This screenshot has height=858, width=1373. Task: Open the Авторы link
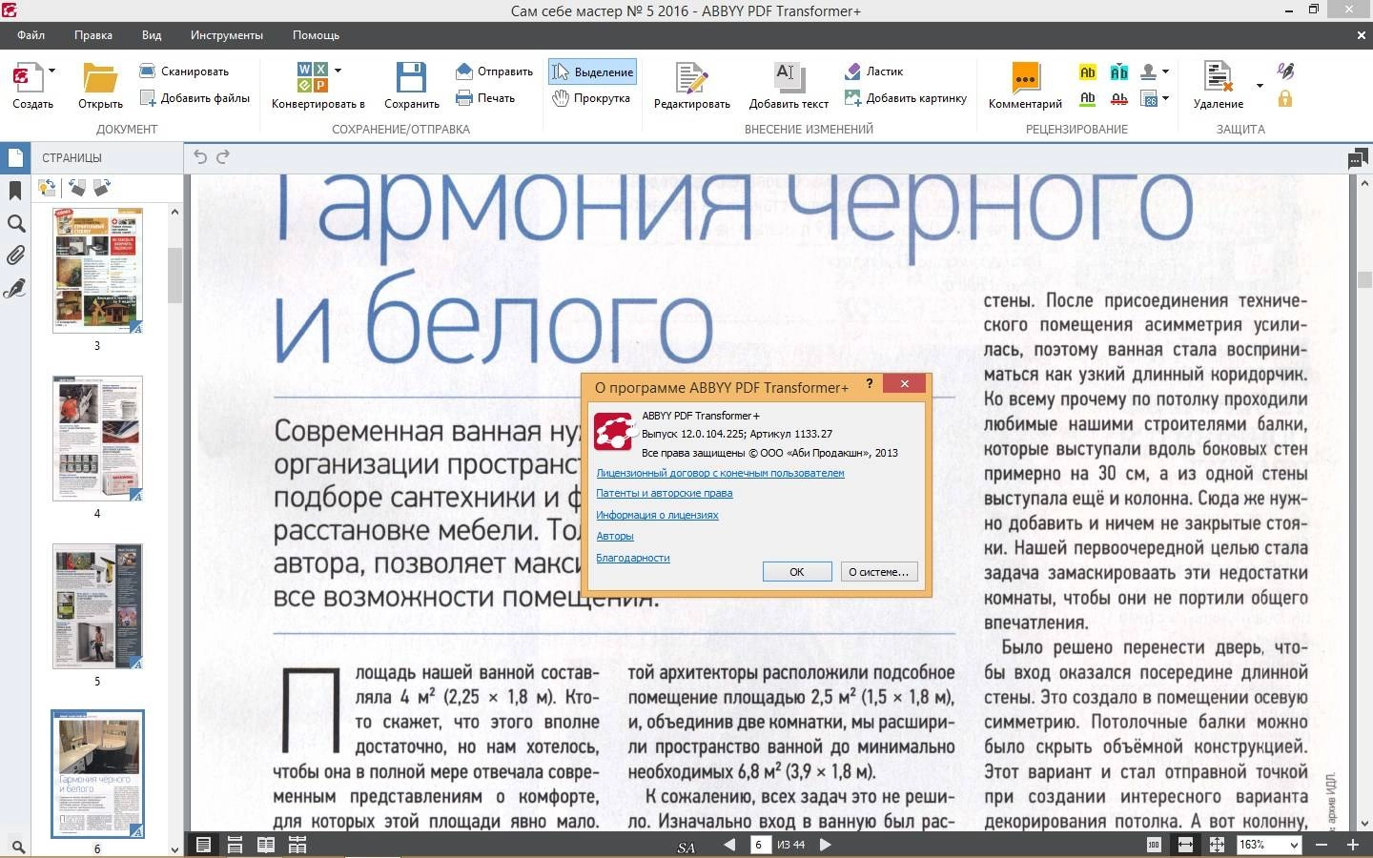pos(615,536)
